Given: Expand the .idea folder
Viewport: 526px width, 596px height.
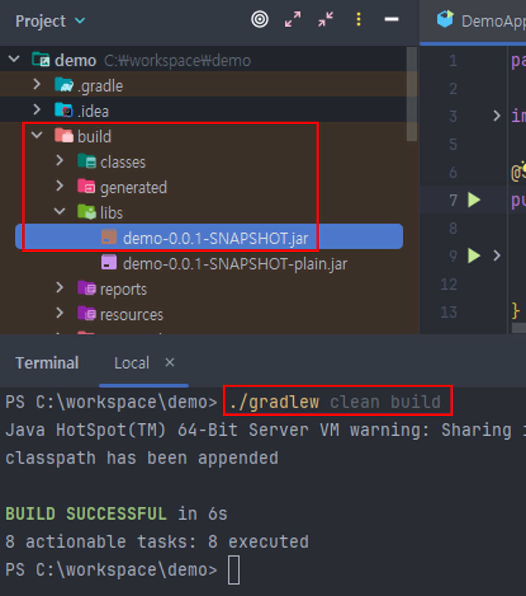Looking at the screenshot, I should [x=37, y=110].
